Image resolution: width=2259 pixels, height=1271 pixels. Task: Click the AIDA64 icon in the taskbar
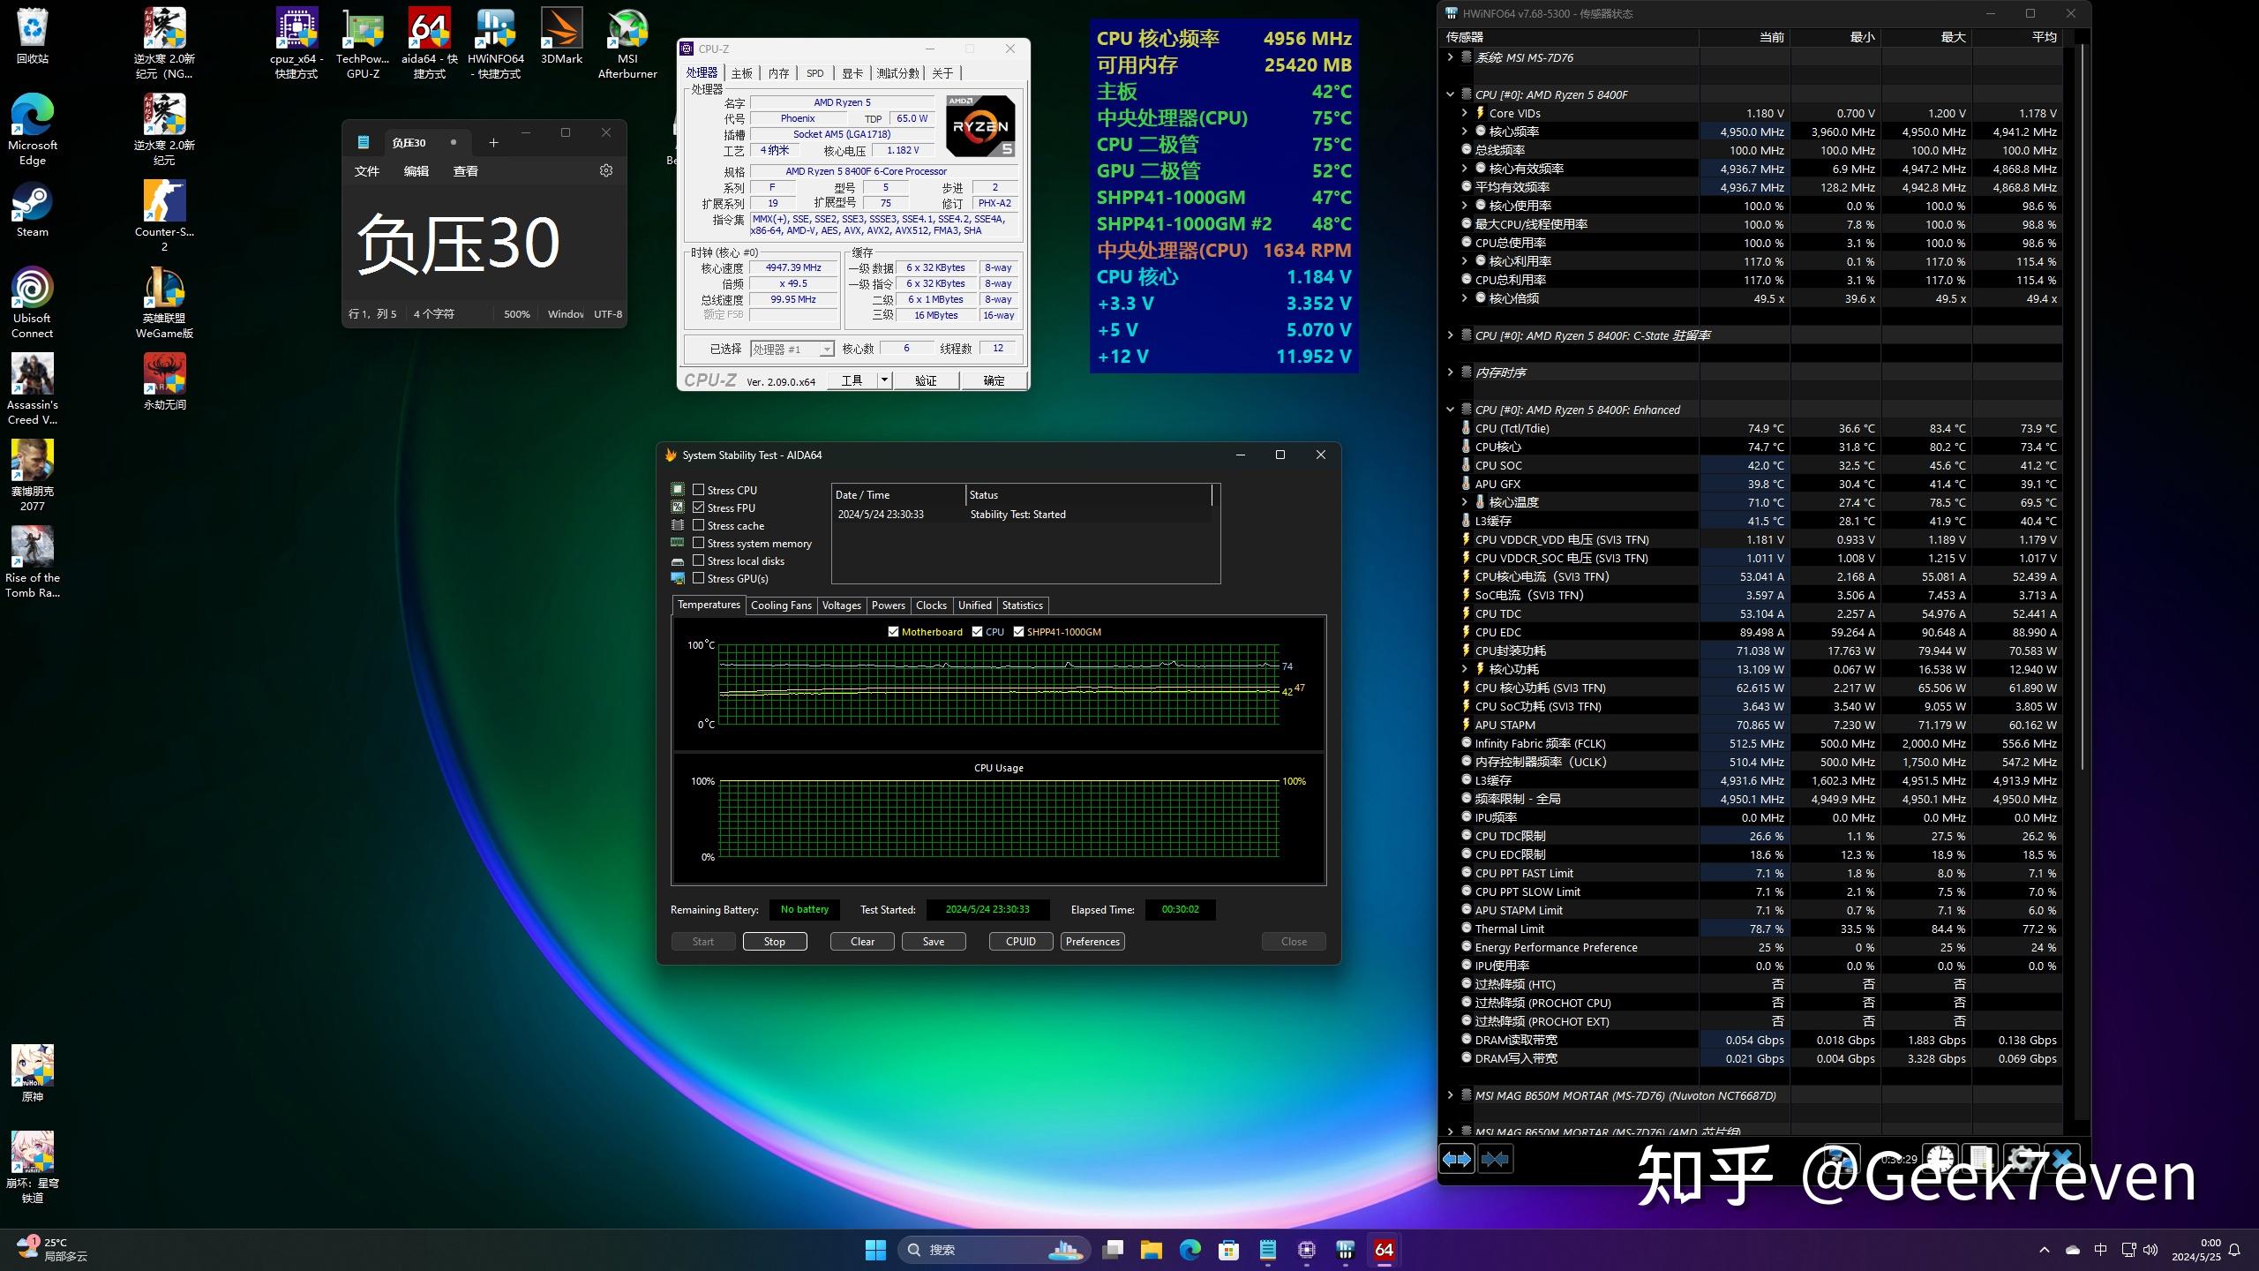[x=1384, y=1250]
